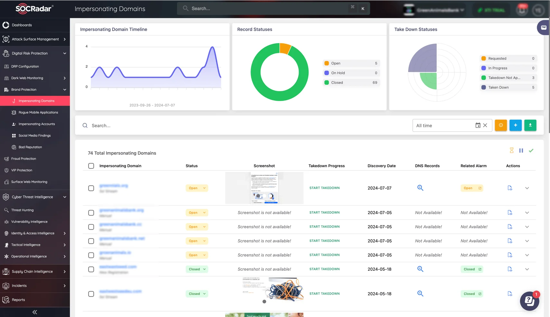The width and height of the screenshot is (550, 317).
Task: View DNS records for the 2024-07-07 row
Action: [420, 188]
